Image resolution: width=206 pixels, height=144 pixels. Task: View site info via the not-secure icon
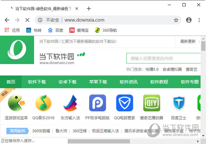coord(40,20)
